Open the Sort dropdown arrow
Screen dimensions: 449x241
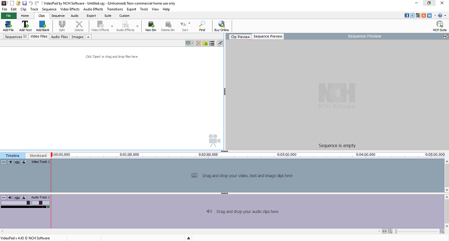click(189, 23)
